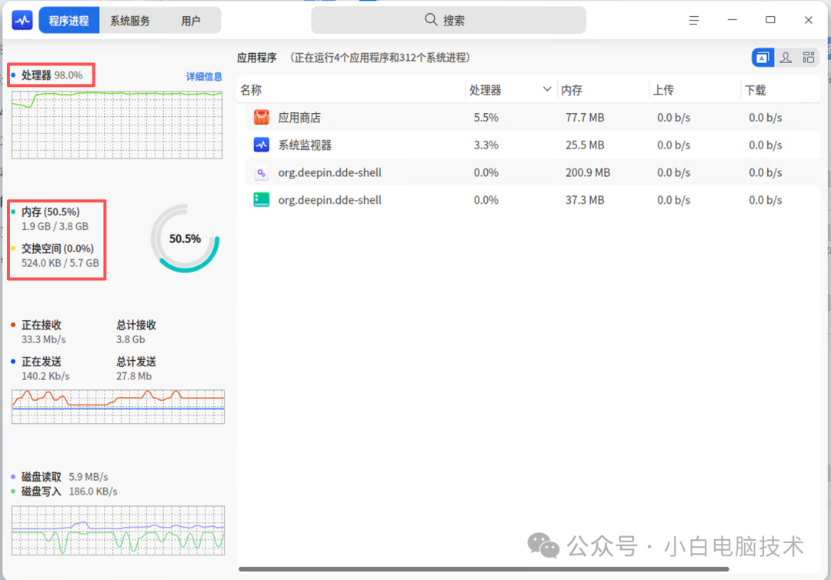Image resolution: width=831 pixels, height=580 pixels.
Task: Toggle the 处理器 column sort arrow
Action: click(547, 89)
